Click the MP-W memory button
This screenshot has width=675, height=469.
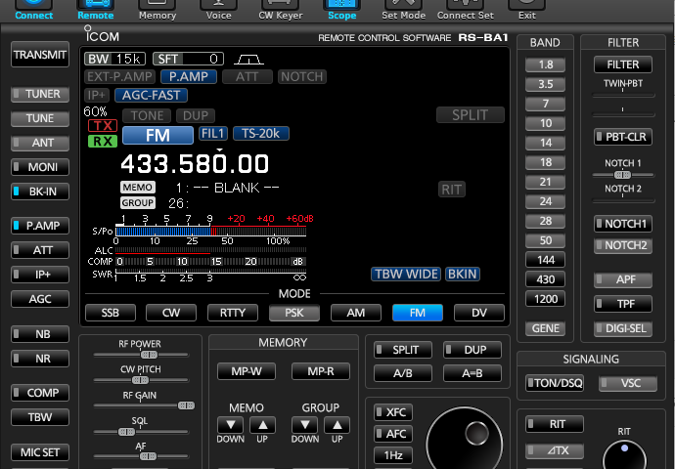coord(247,371)
